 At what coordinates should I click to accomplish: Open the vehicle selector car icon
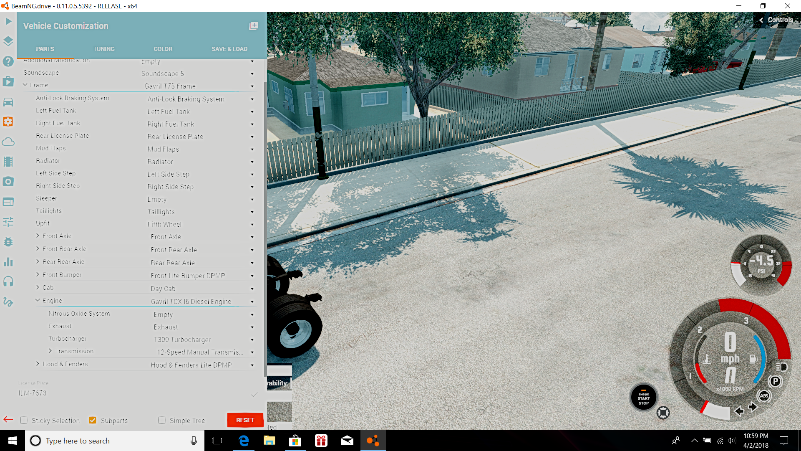(8, 102)
